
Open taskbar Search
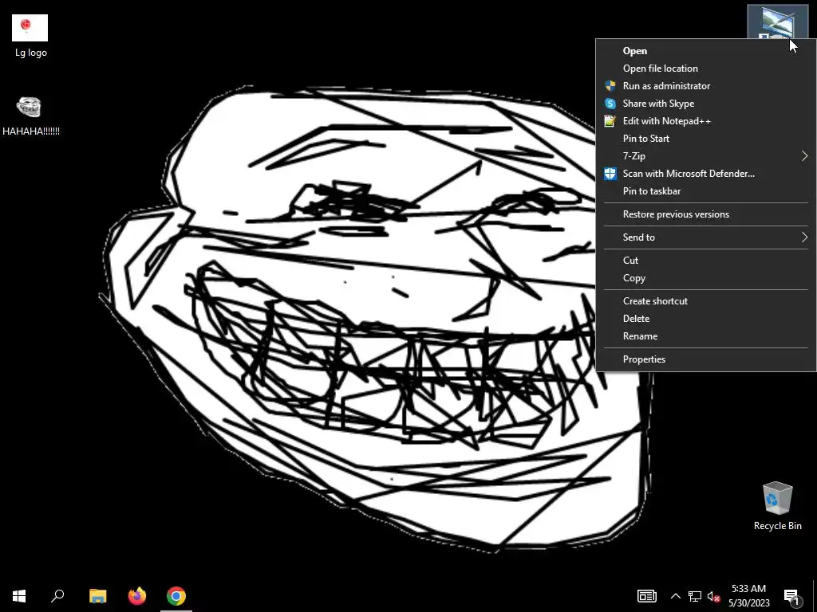(x=57, y=596)
